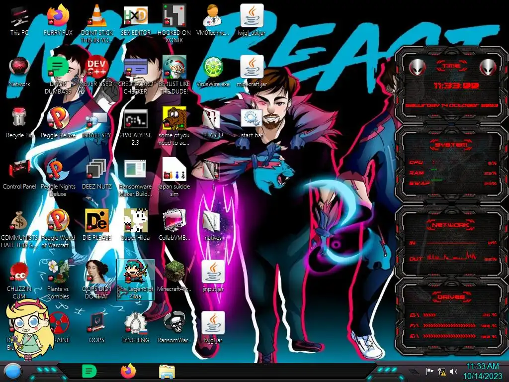Screen dimensions: 509x382
Task: Select the lwjgl_util.jar file
Action: pyautogui.click(x=252, y=20)
